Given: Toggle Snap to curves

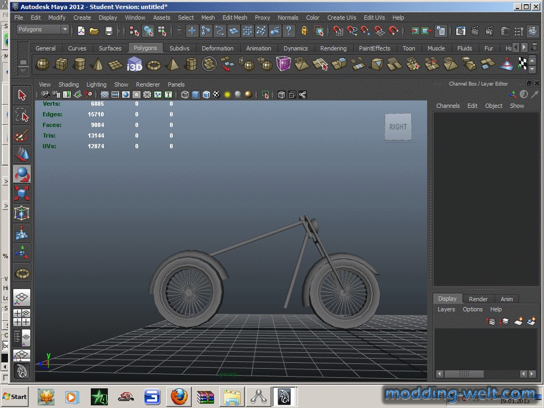Looking at the screenshot, I should click(352, 31).
